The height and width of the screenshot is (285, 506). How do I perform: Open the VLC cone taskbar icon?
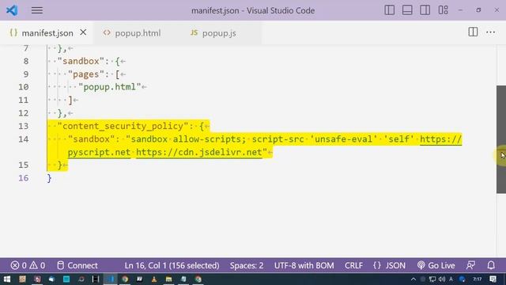(x=154, y=279)
